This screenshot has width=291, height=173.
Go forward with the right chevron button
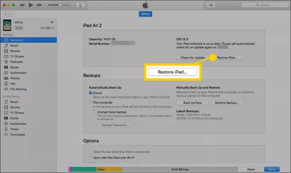click(x=12, y=14)
